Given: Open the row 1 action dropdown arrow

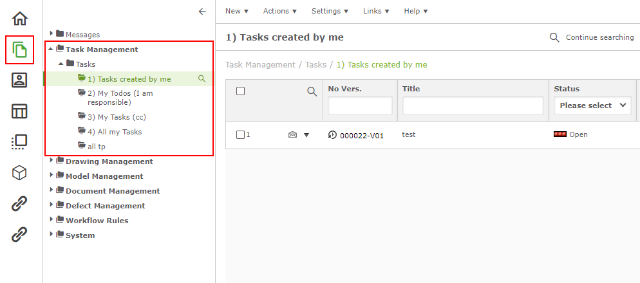Looking at the screenshot, I should pos(306,135).
